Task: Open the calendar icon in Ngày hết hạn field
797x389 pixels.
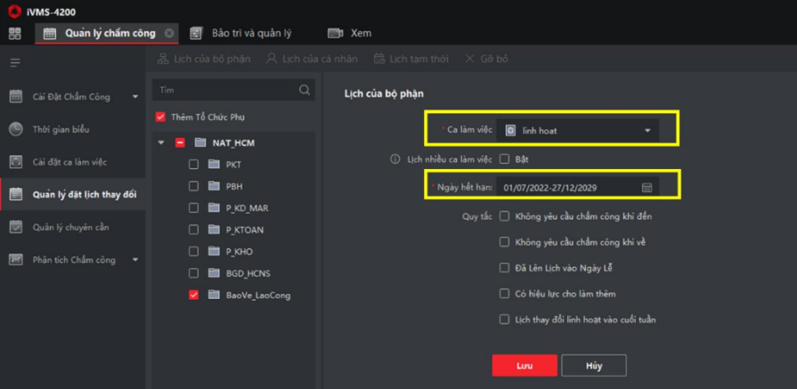Action: pos(647,188)
